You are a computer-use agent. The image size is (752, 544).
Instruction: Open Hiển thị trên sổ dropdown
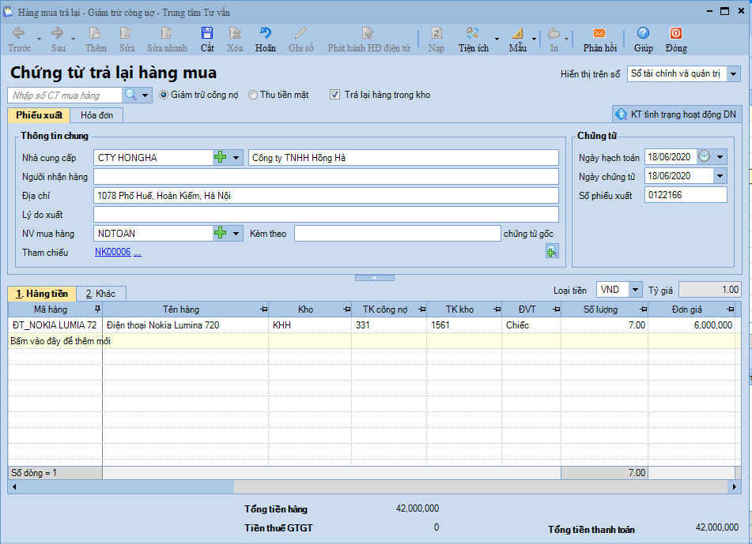(x=733, y=73)
